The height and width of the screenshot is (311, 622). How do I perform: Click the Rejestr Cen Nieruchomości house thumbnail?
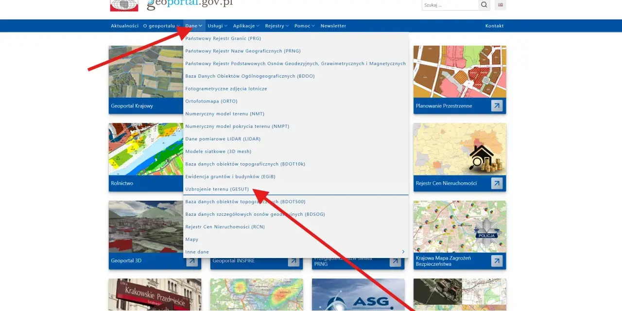coord(460,149)
